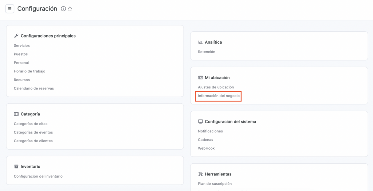Screen dimensions: 373x191
Task: Click the info icon beside Configuración
Action: point(63,9)
